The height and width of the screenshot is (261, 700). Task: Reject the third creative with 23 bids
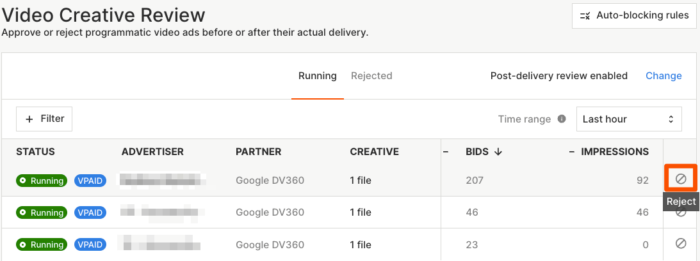point(681,243)
